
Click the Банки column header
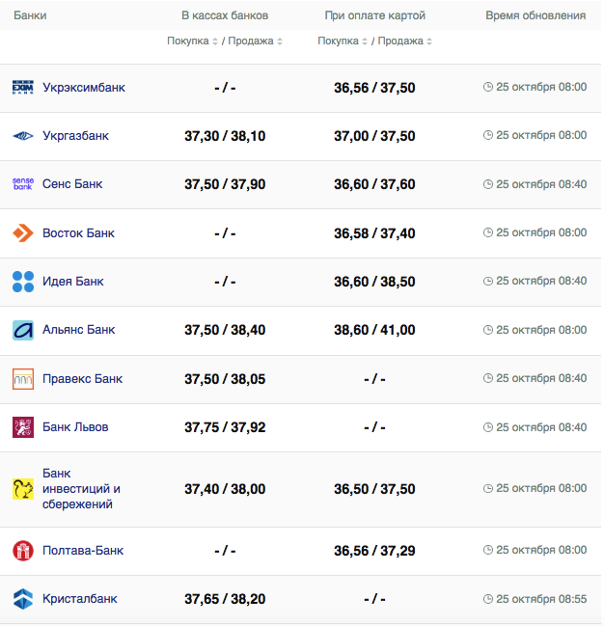click(x=30, y=15)
